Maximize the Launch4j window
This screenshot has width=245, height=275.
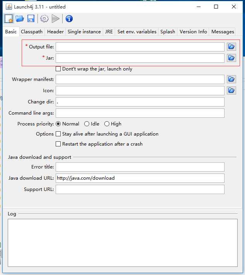click(x=216, y=7)
